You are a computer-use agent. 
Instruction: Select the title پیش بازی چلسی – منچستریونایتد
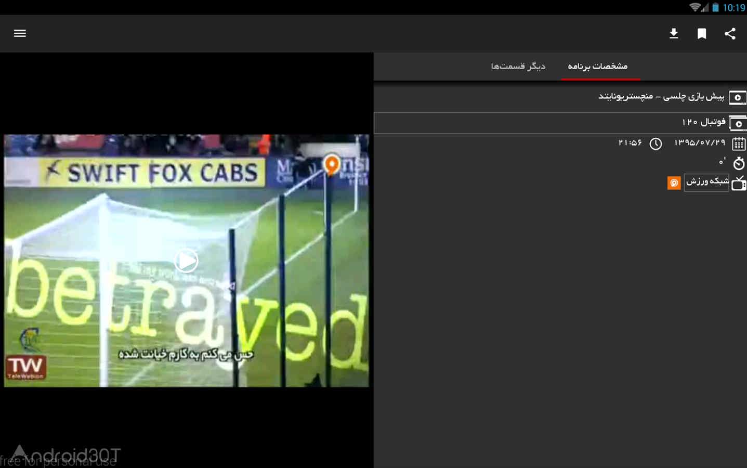pos(661,96)
